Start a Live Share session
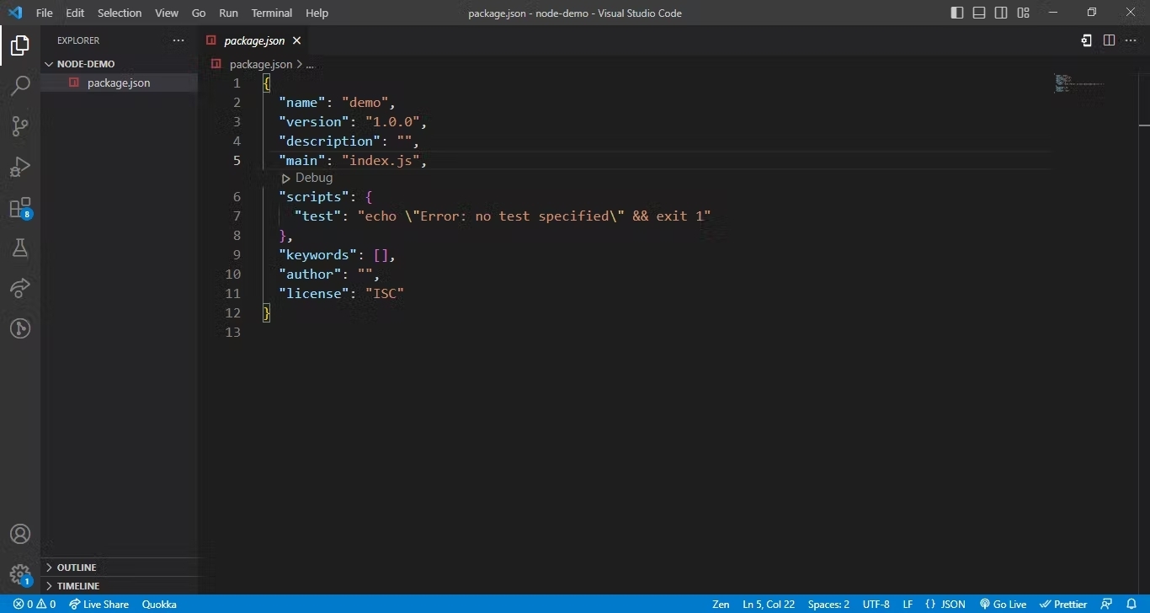The width and height of the screenshot is (1150, 613). click(98, 604)
